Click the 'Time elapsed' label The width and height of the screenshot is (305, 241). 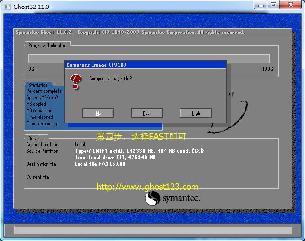point(40,117)
